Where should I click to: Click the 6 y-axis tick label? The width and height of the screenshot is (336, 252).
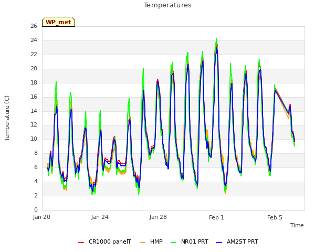point(36,167)
